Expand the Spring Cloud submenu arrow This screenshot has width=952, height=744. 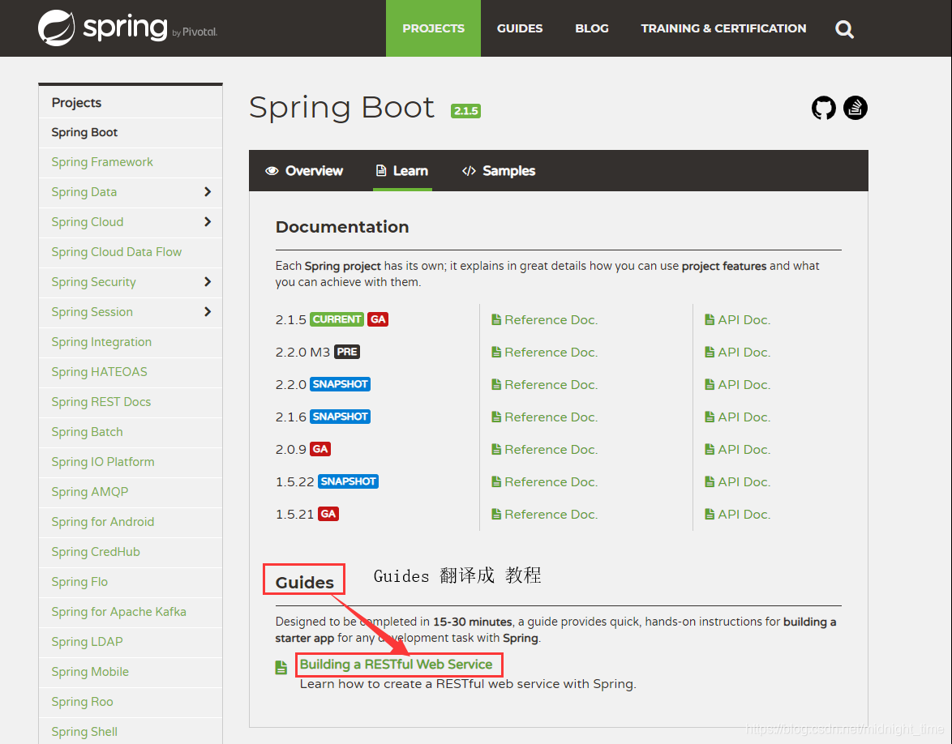coord(208,221)
